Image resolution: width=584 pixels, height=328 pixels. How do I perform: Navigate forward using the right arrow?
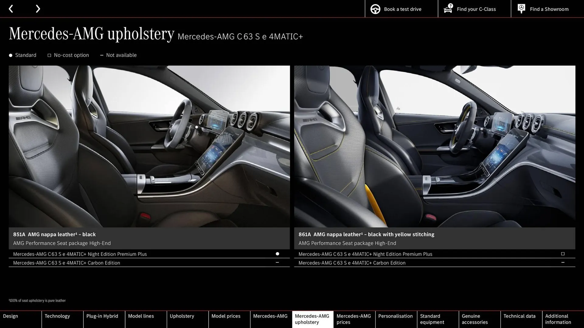[38, 9]
